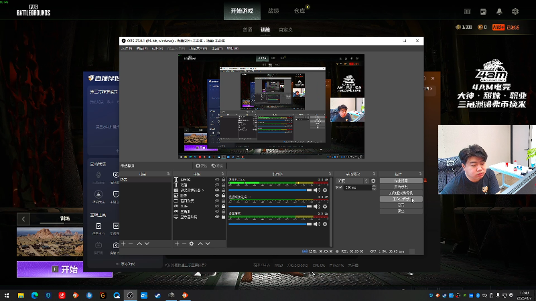Click camera icon in streaming companion tools
Image resolution: width=536 pixels, height=301 pixels.
coord(115,245)
